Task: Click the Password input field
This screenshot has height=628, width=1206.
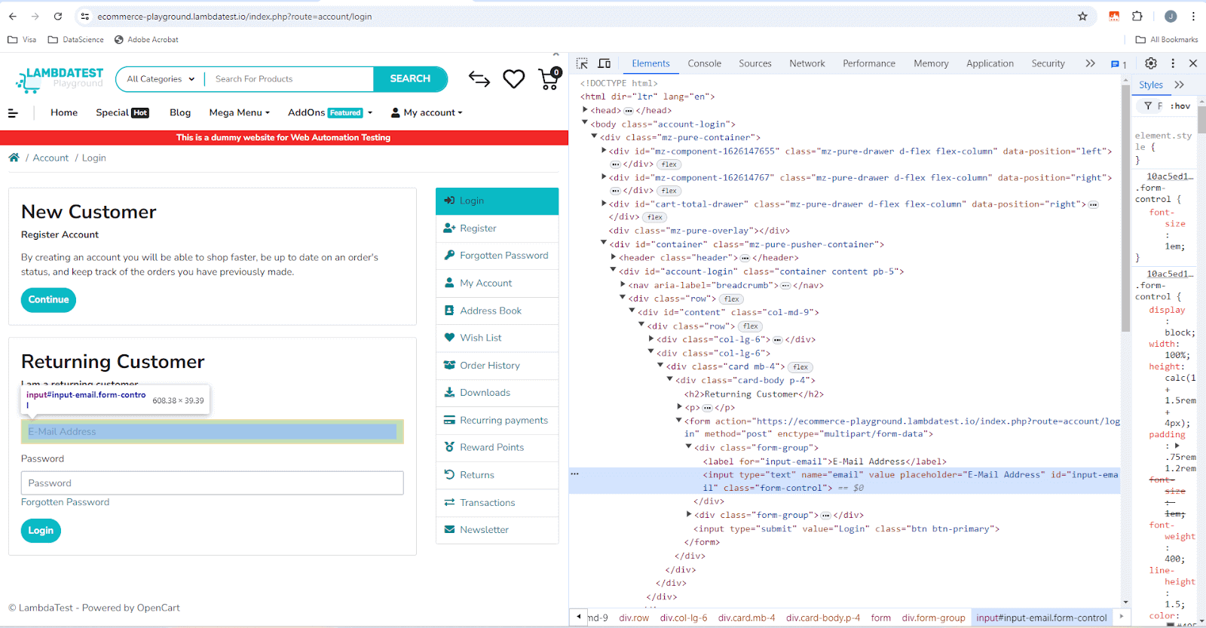Action: click(212, 483)
